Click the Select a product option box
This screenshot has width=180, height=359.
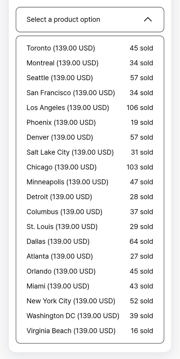[90, 19]
